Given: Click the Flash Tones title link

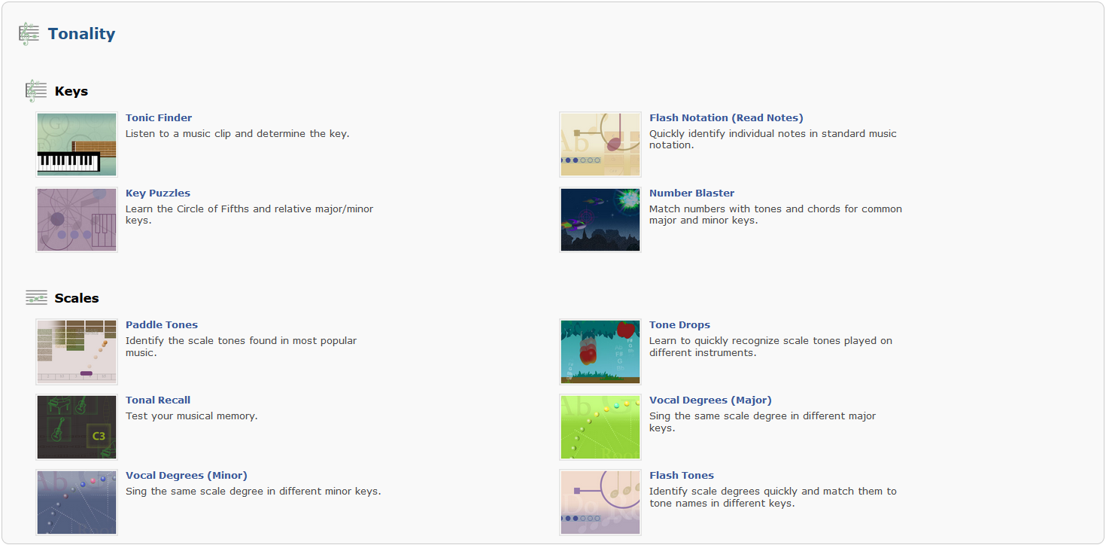Looking at the screenshot, I should click(x=682, y=475).
